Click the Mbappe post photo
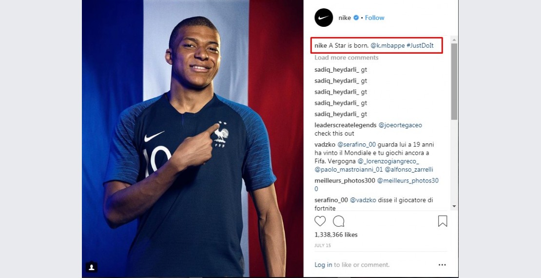Screen dimensions: 541x278 coord(193,139)
